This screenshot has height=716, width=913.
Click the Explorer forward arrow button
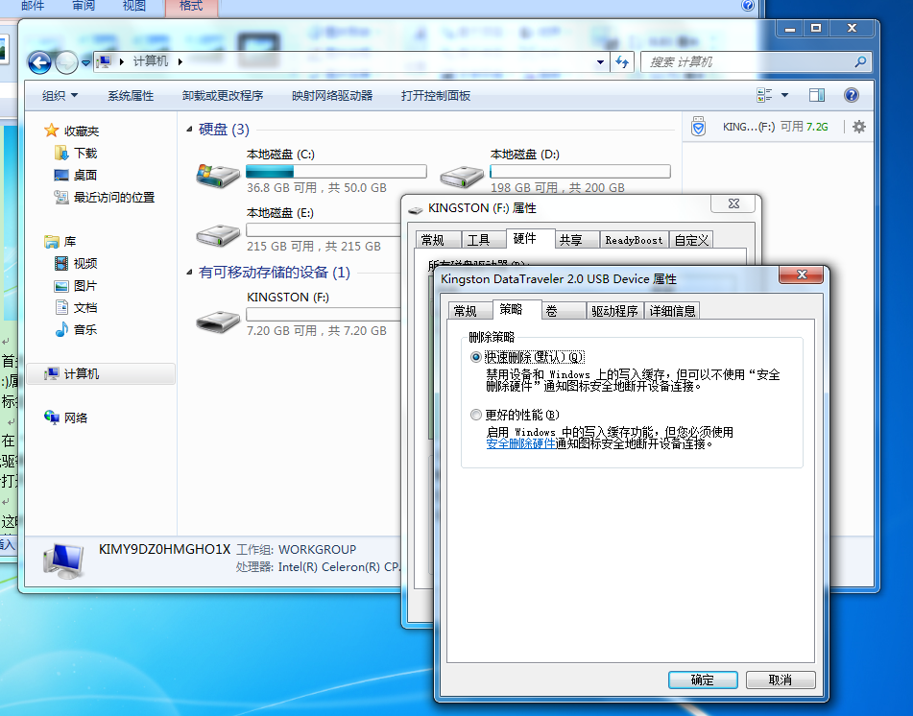pos(66,62)
